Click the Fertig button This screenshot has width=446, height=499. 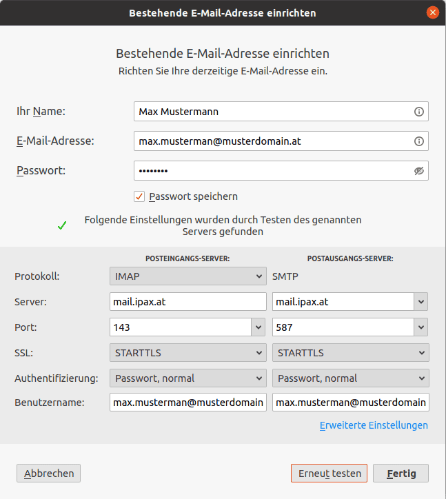click(x=401, y=473)
